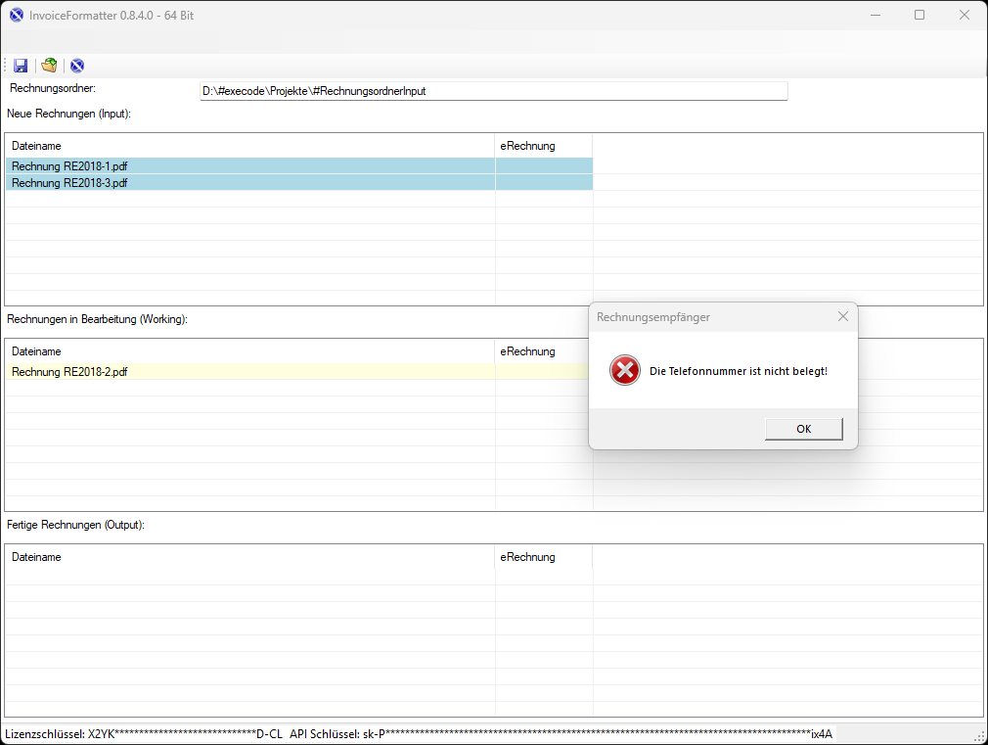The height and width of the screenshot is (745, 988).
Task: Click the Lizenzschlüssel text in status bar
Action: point(144,734)
